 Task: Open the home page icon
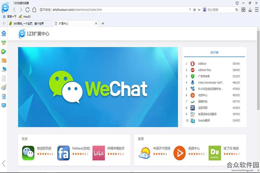coord(34,10)
